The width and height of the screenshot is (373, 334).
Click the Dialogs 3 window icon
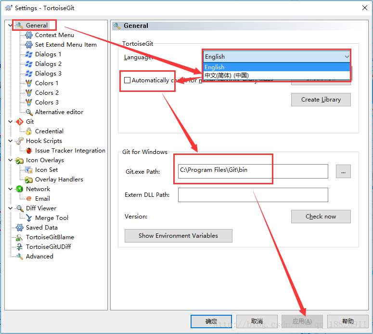pos(29,74)
